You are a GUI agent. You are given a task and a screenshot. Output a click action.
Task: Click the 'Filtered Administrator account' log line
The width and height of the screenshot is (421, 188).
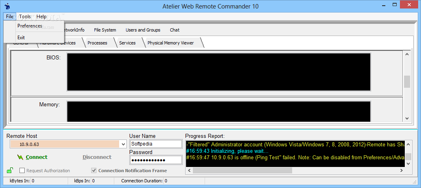click(x=295, y=145)
